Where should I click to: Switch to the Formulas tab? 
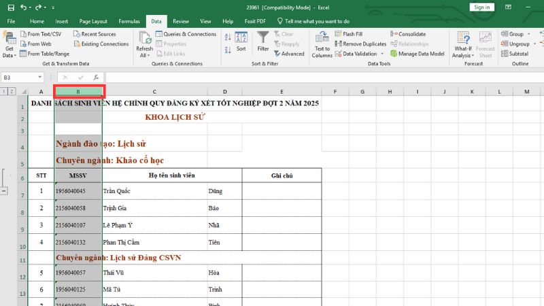click(x=129, y=21)
